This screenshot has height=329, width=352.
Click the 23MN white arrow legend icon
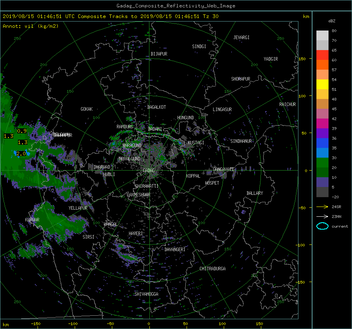click(x=322, y=216)
